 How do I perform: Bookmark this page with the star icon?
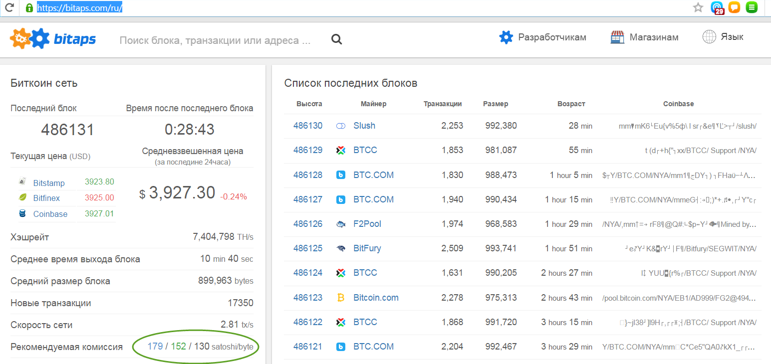tap(698, 7)
